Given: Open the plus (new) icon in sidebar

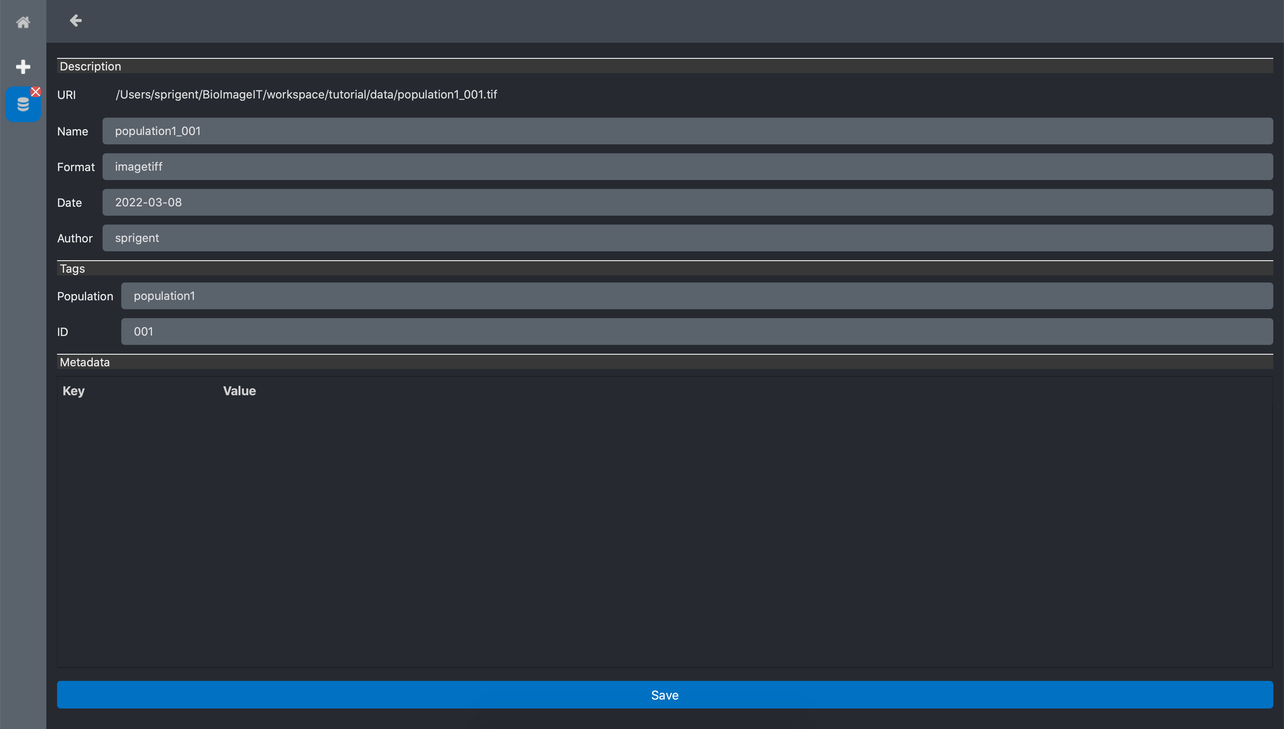Looking at the screenshot, I should pos(23,66).
